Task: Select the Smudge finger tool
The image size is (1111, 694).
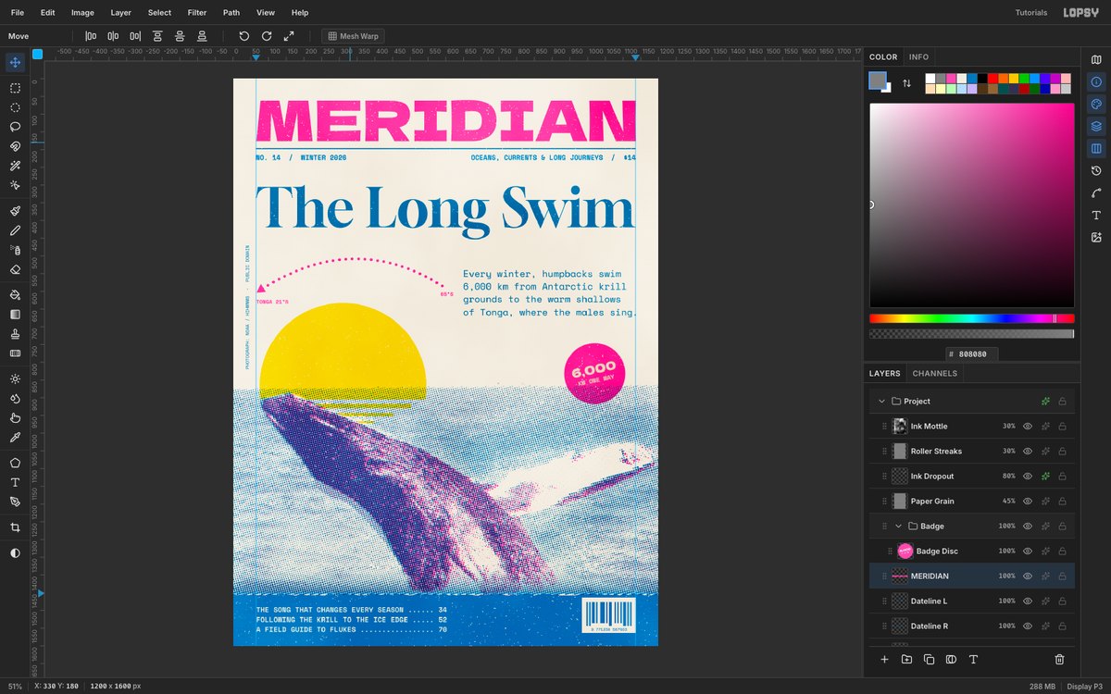Action: 15,418
